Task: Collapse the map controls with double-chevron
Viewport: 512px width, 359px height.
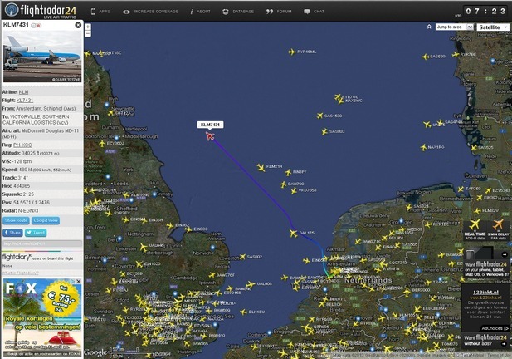Action: point(429,27)
